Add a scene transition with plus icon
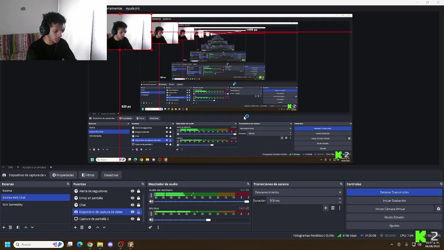The height and width of the screenshot is (250, 444). 326,208
